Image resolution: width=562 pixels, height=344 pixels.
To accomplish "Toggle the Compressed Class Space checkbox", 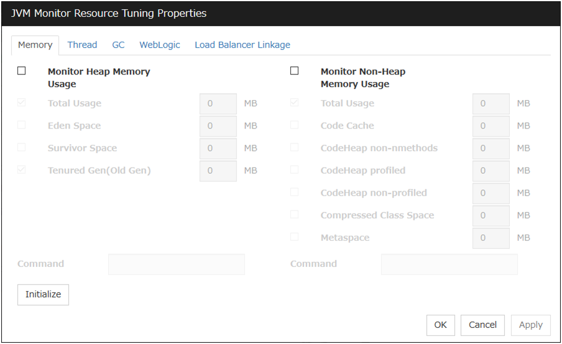I will click(x=295, y=214).
